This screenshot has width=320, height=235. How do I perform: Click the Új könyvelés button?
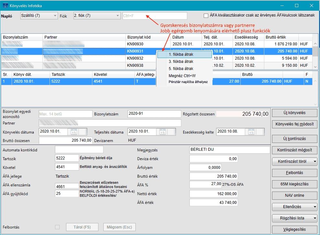point(294,113)
